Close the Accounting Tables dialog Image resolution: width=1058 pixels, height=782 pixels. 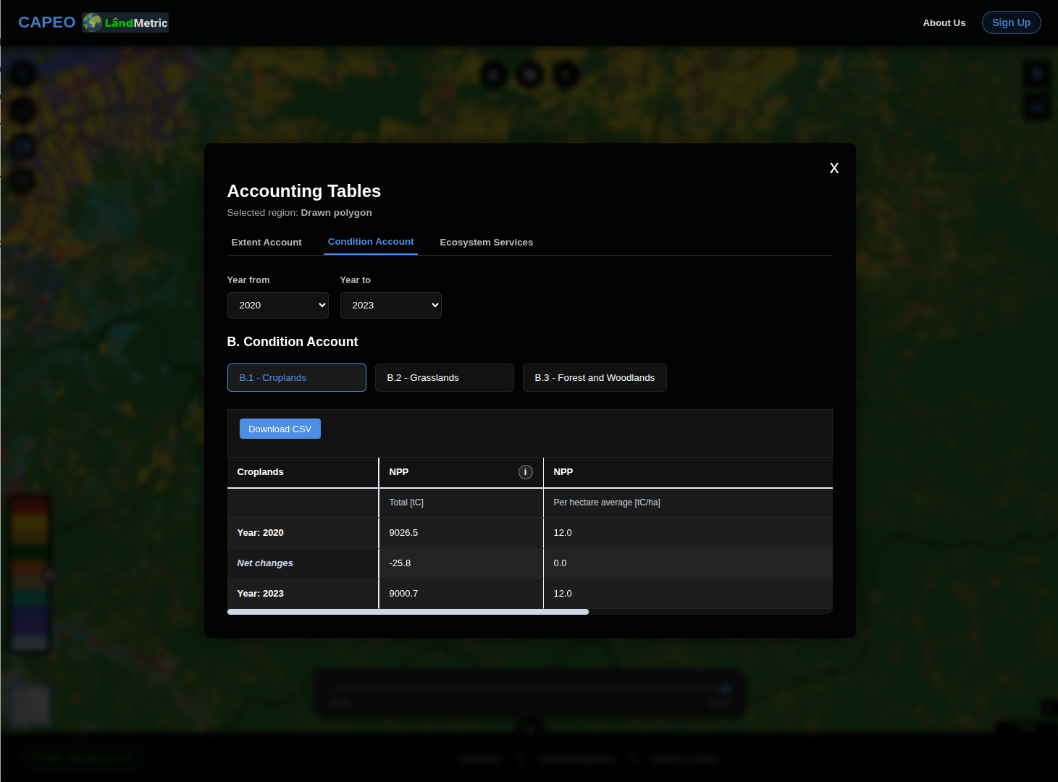click(x=834, y=168)
